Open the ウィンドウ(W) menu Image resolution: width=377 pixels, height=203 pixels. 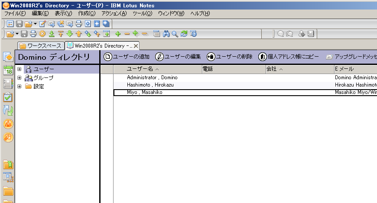171,13
